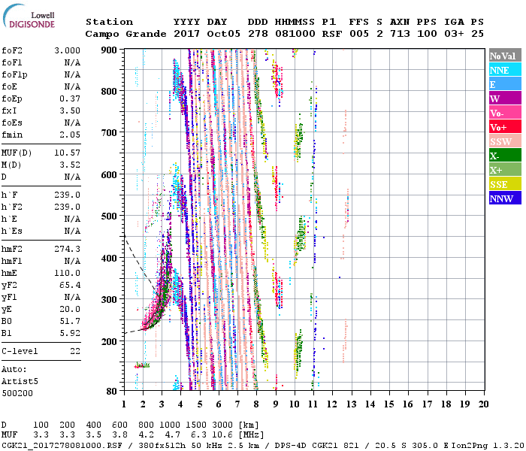Pick the W purple legend entry
Image resolution: width=526 pixels, height=451 pixels.
pos(504,98)
